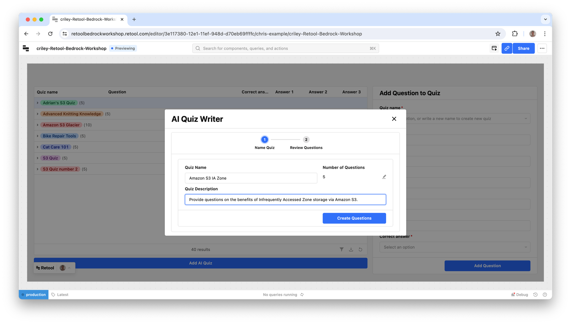Click the Share button
Viewport: 571px width, 324px height.
tap(524, 48)
